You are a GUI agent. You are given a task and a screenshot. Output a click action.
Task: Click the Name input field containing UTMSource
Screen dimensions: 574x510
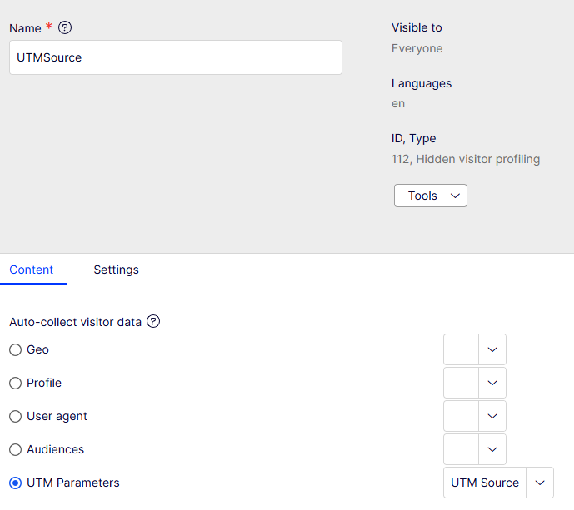click(x=176, y=57)
